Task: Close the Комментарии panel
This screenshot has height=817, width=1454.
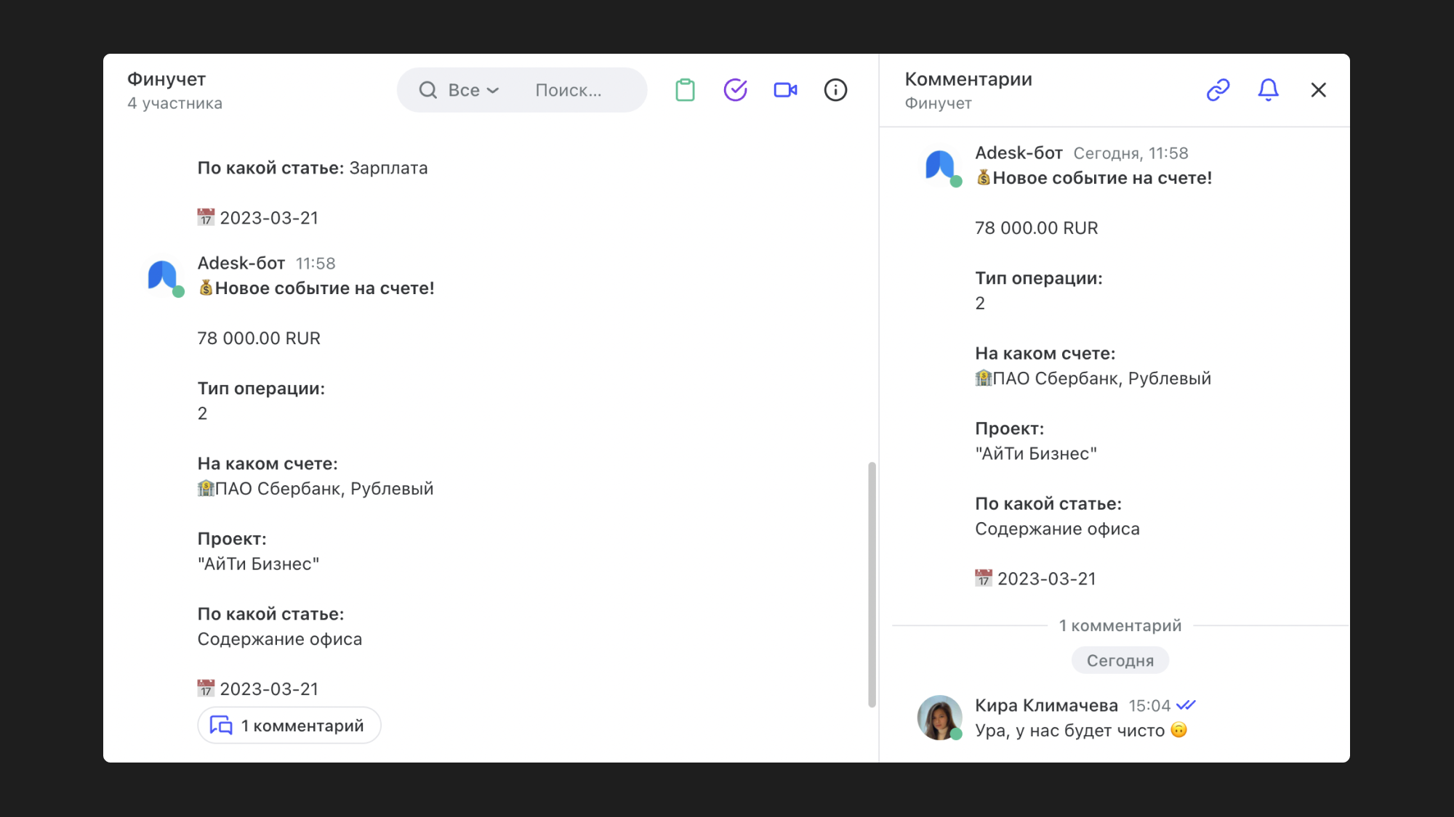Action: click(1318, 90)
